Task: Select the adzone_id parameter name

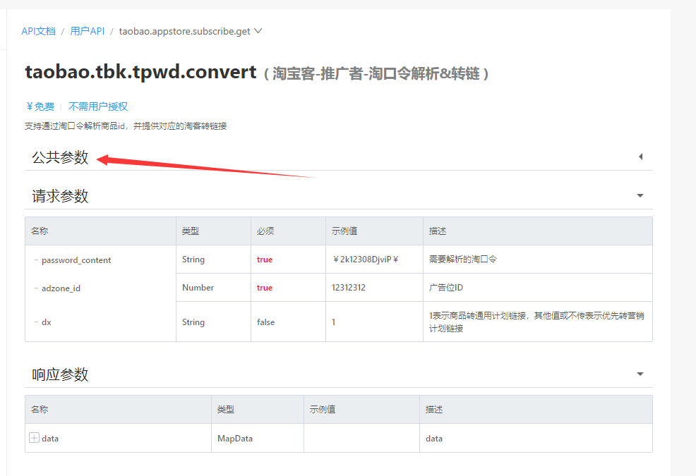Action: coord(61,288)
